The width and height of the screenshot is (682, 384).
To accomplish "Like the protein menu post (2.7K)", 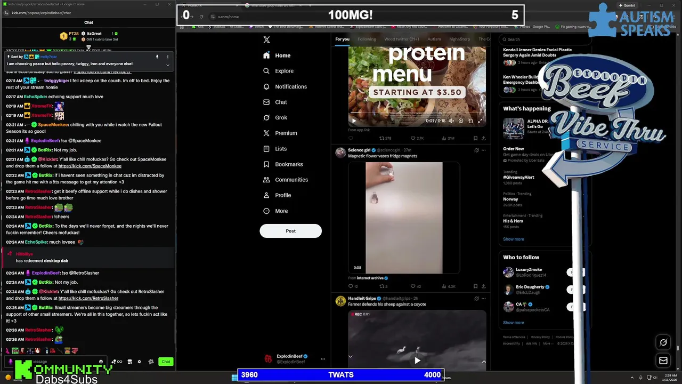I will click(417, 138).
